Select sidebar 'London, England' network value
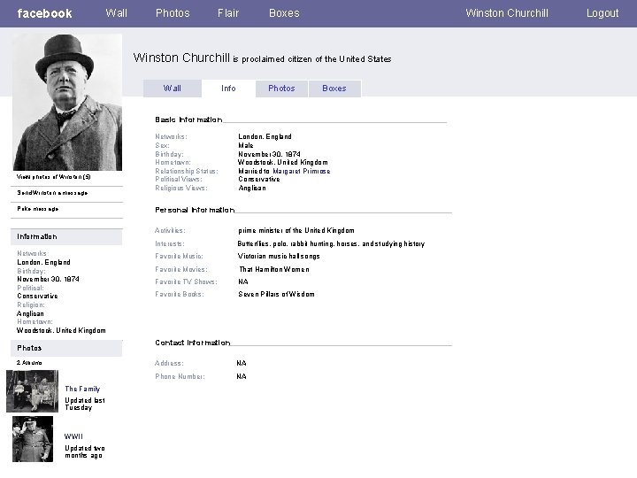This screenshot has height=478, width=637. pyautogui.click(x=43, y=263)
